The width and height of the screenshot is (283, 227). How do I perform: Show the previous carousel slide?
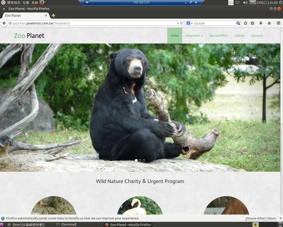(23, 109)
